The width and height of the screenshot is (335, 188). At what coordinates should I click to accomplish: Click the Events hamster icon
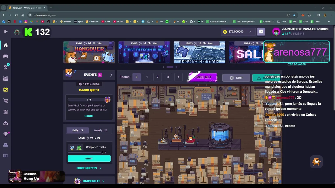(69, 73)
